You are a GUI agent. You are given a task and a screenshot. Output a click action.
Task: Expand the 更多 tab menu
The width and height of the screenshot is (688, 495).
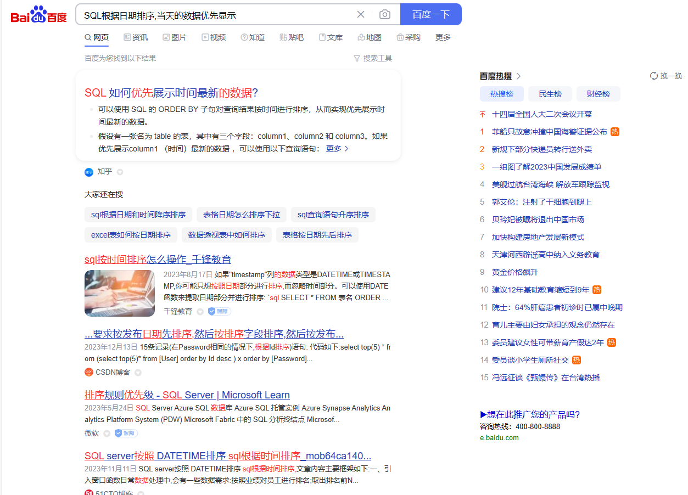pyautogui.click(x=443, y=37)
